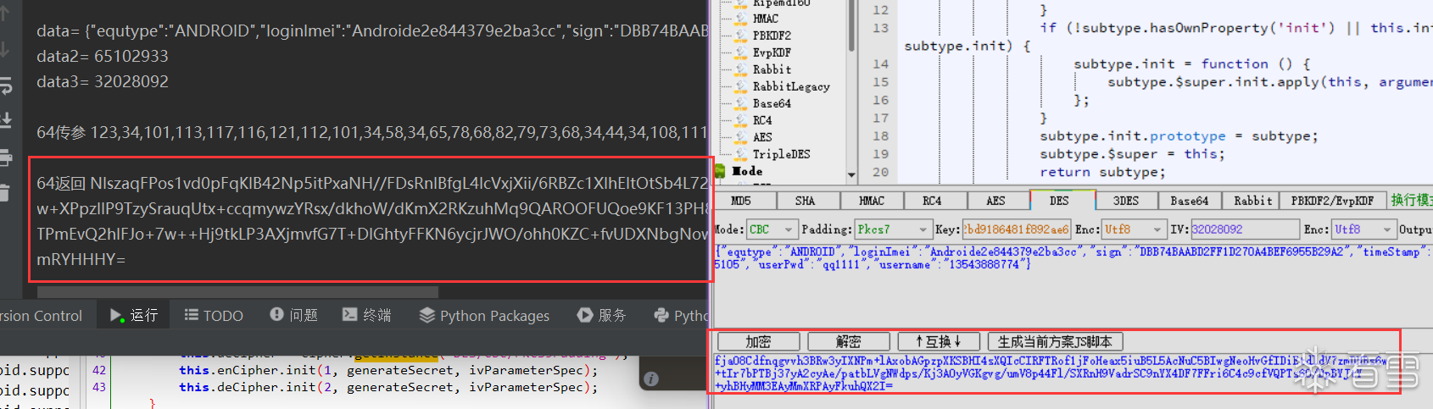Viewport: 1433px width, 409px height.
Task: Switch to the 3DES tab
Action: (x=1126, y=201)
